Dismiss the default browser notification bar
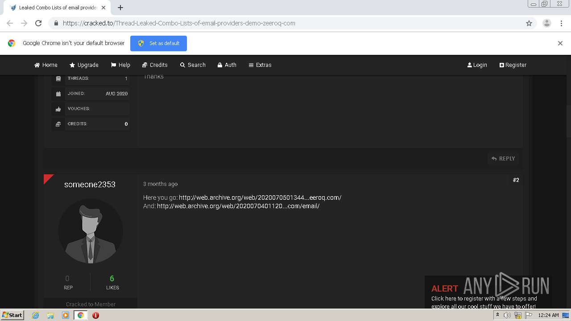Viewport: 571px width, 321px height. [560, 43]
